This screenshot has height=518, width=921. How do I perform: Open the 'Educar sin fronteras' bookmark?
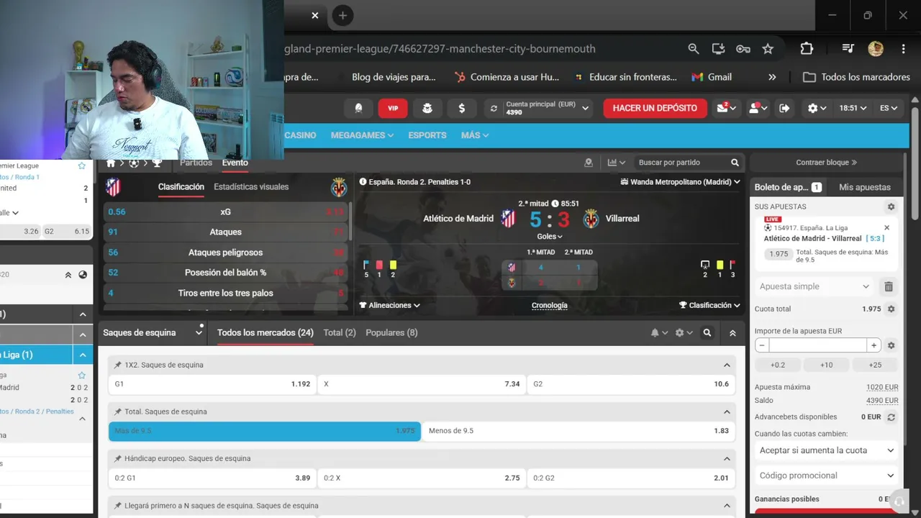click(625, 77)
